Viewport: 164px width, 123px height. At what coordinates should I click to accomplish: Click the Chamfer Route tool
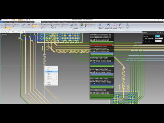(x=55, y=26)
